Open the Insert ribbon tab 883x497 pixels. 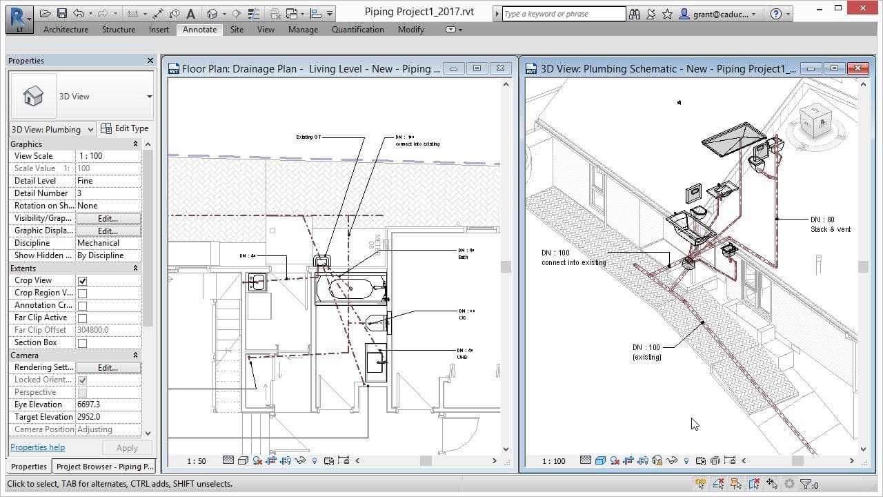point(159,30)
